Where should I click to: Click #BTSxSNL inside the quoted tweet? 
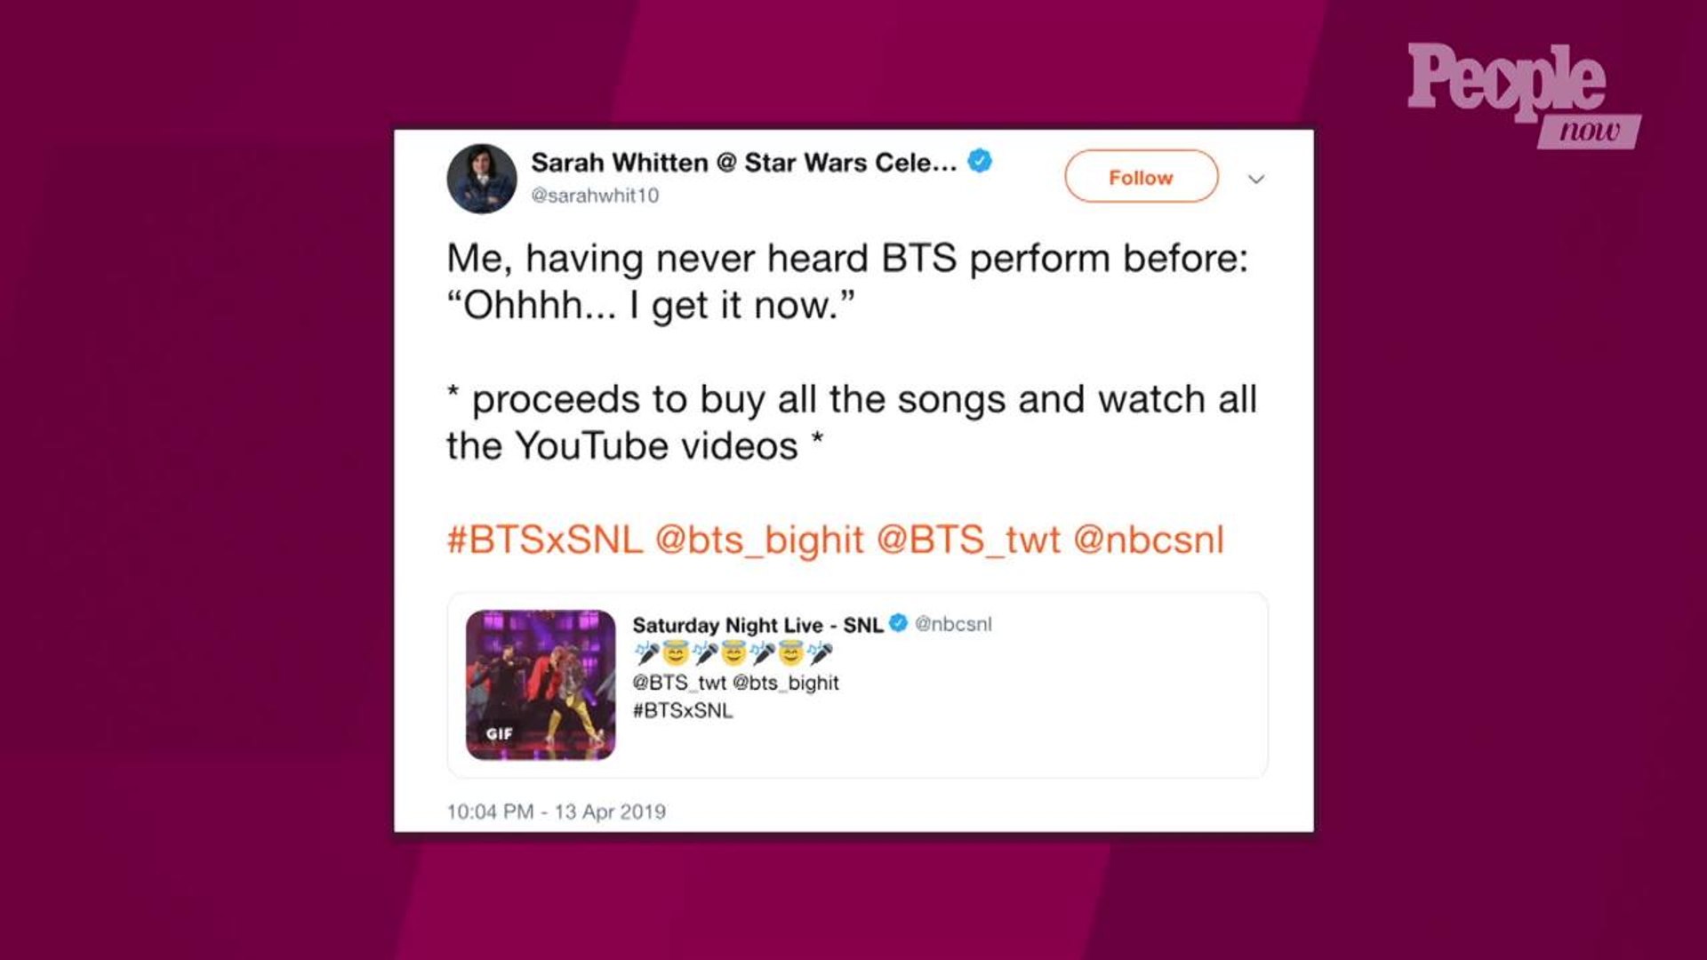[x=683, y=711]
